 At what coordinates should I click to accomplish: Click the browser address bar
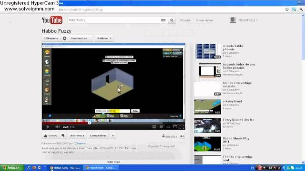pos(171,9)
